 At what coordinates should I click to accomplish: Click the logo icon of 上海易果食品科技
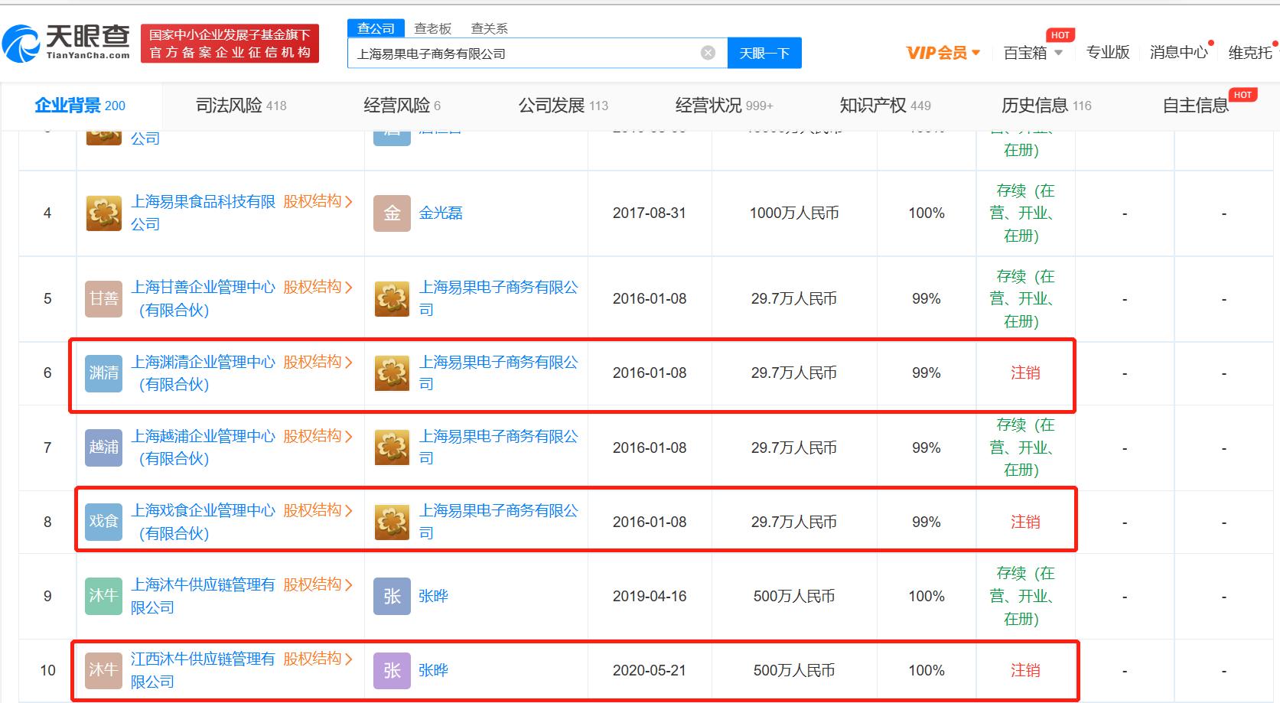pyautogui.click(x=103, y=213)
